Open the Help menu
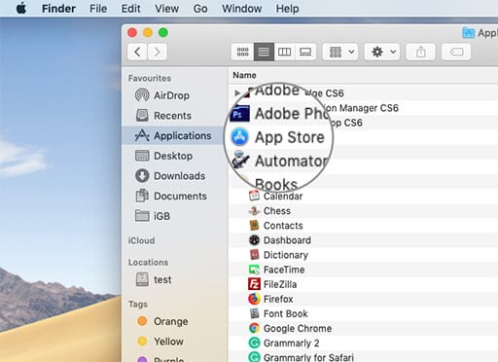This screenshot has height=362, width=498. click(288, 9)
